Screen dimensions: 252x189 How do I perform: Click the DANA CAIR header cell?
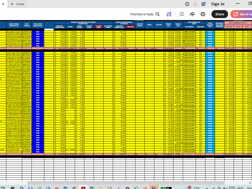229,27
